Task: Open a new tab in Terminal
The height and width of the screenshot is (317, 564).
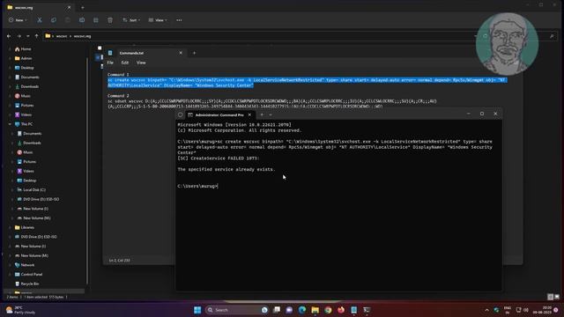Action: 262,114
